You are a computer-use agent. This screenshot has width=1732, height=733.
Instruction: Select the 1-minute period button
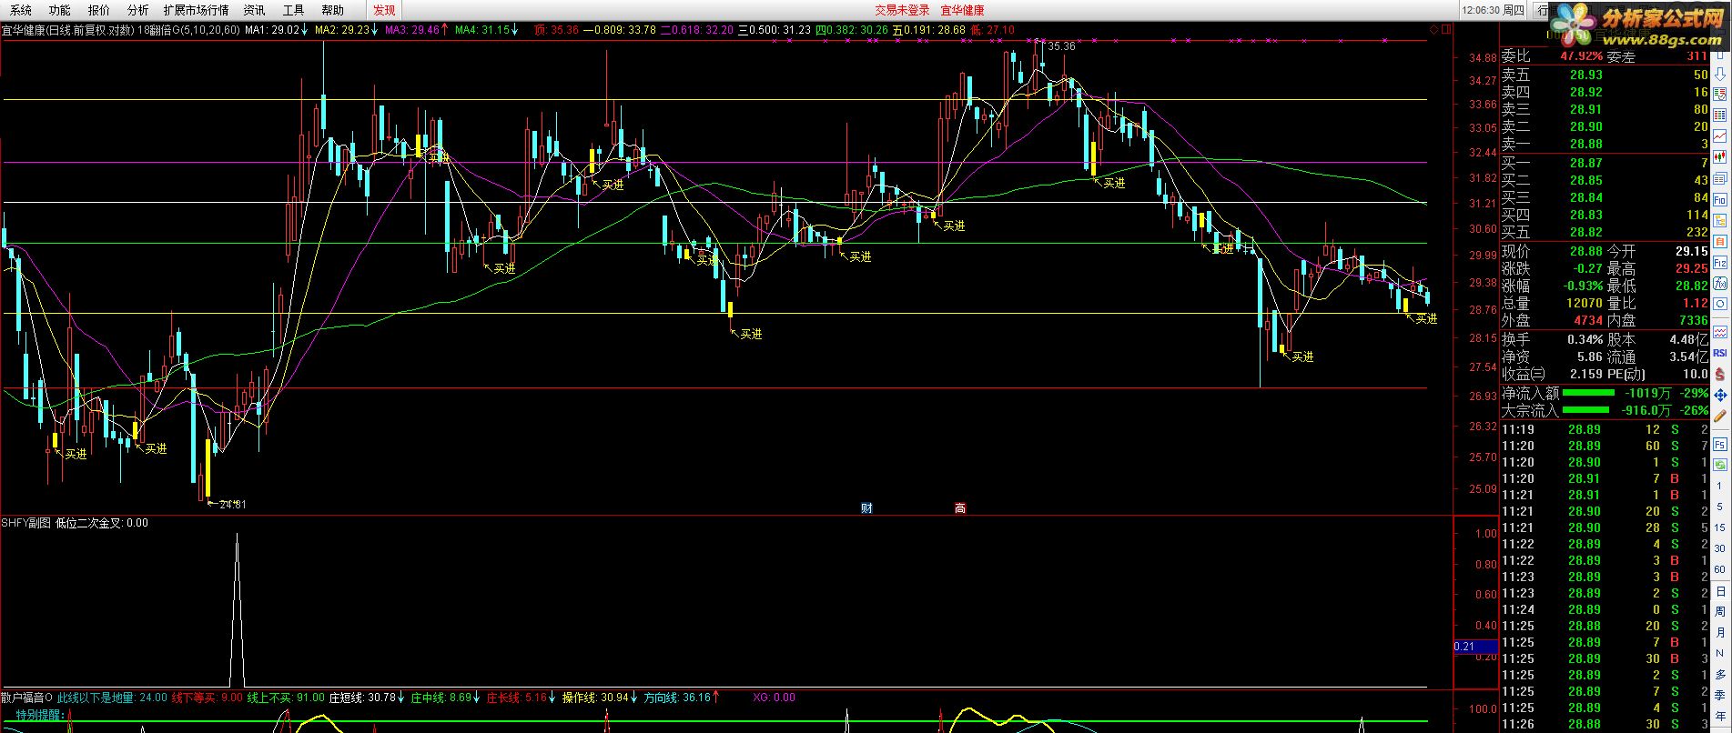[x=1720, y=487]
